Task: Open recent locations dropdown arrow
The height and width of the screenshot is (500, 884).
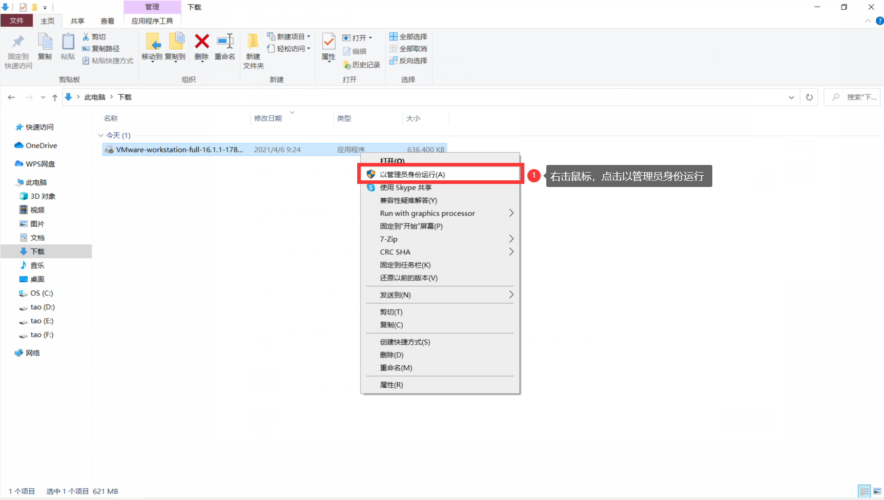Action: click(43, 97)
